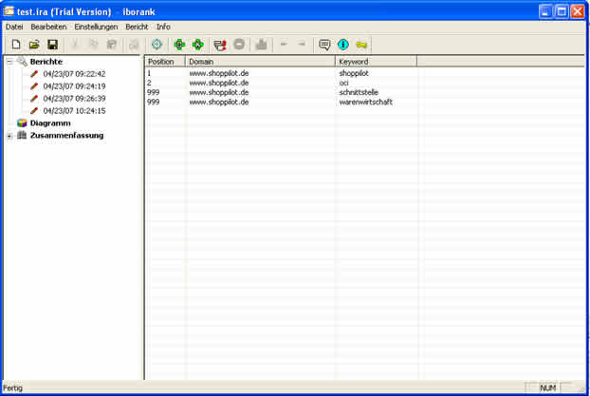The image size is (590, 396).
Task: Click the NUM indicator in status bar
Action: pos(548,387)
